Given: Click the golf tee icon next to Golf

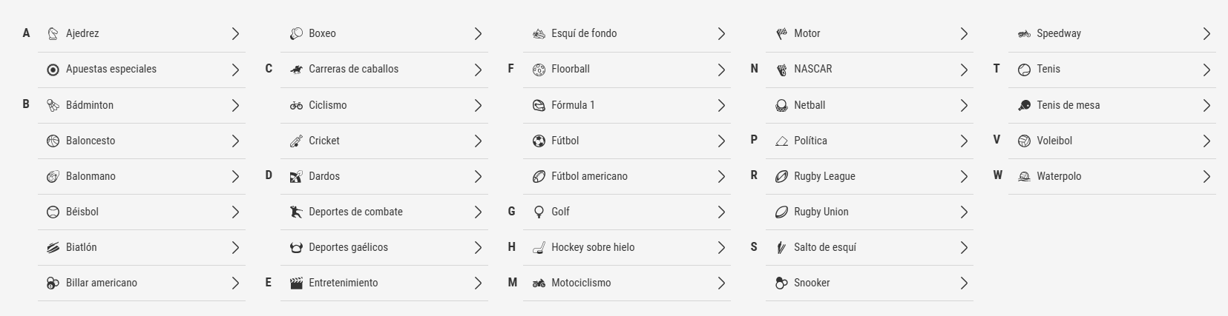Looking at the screenshot, I should [539, 212].
